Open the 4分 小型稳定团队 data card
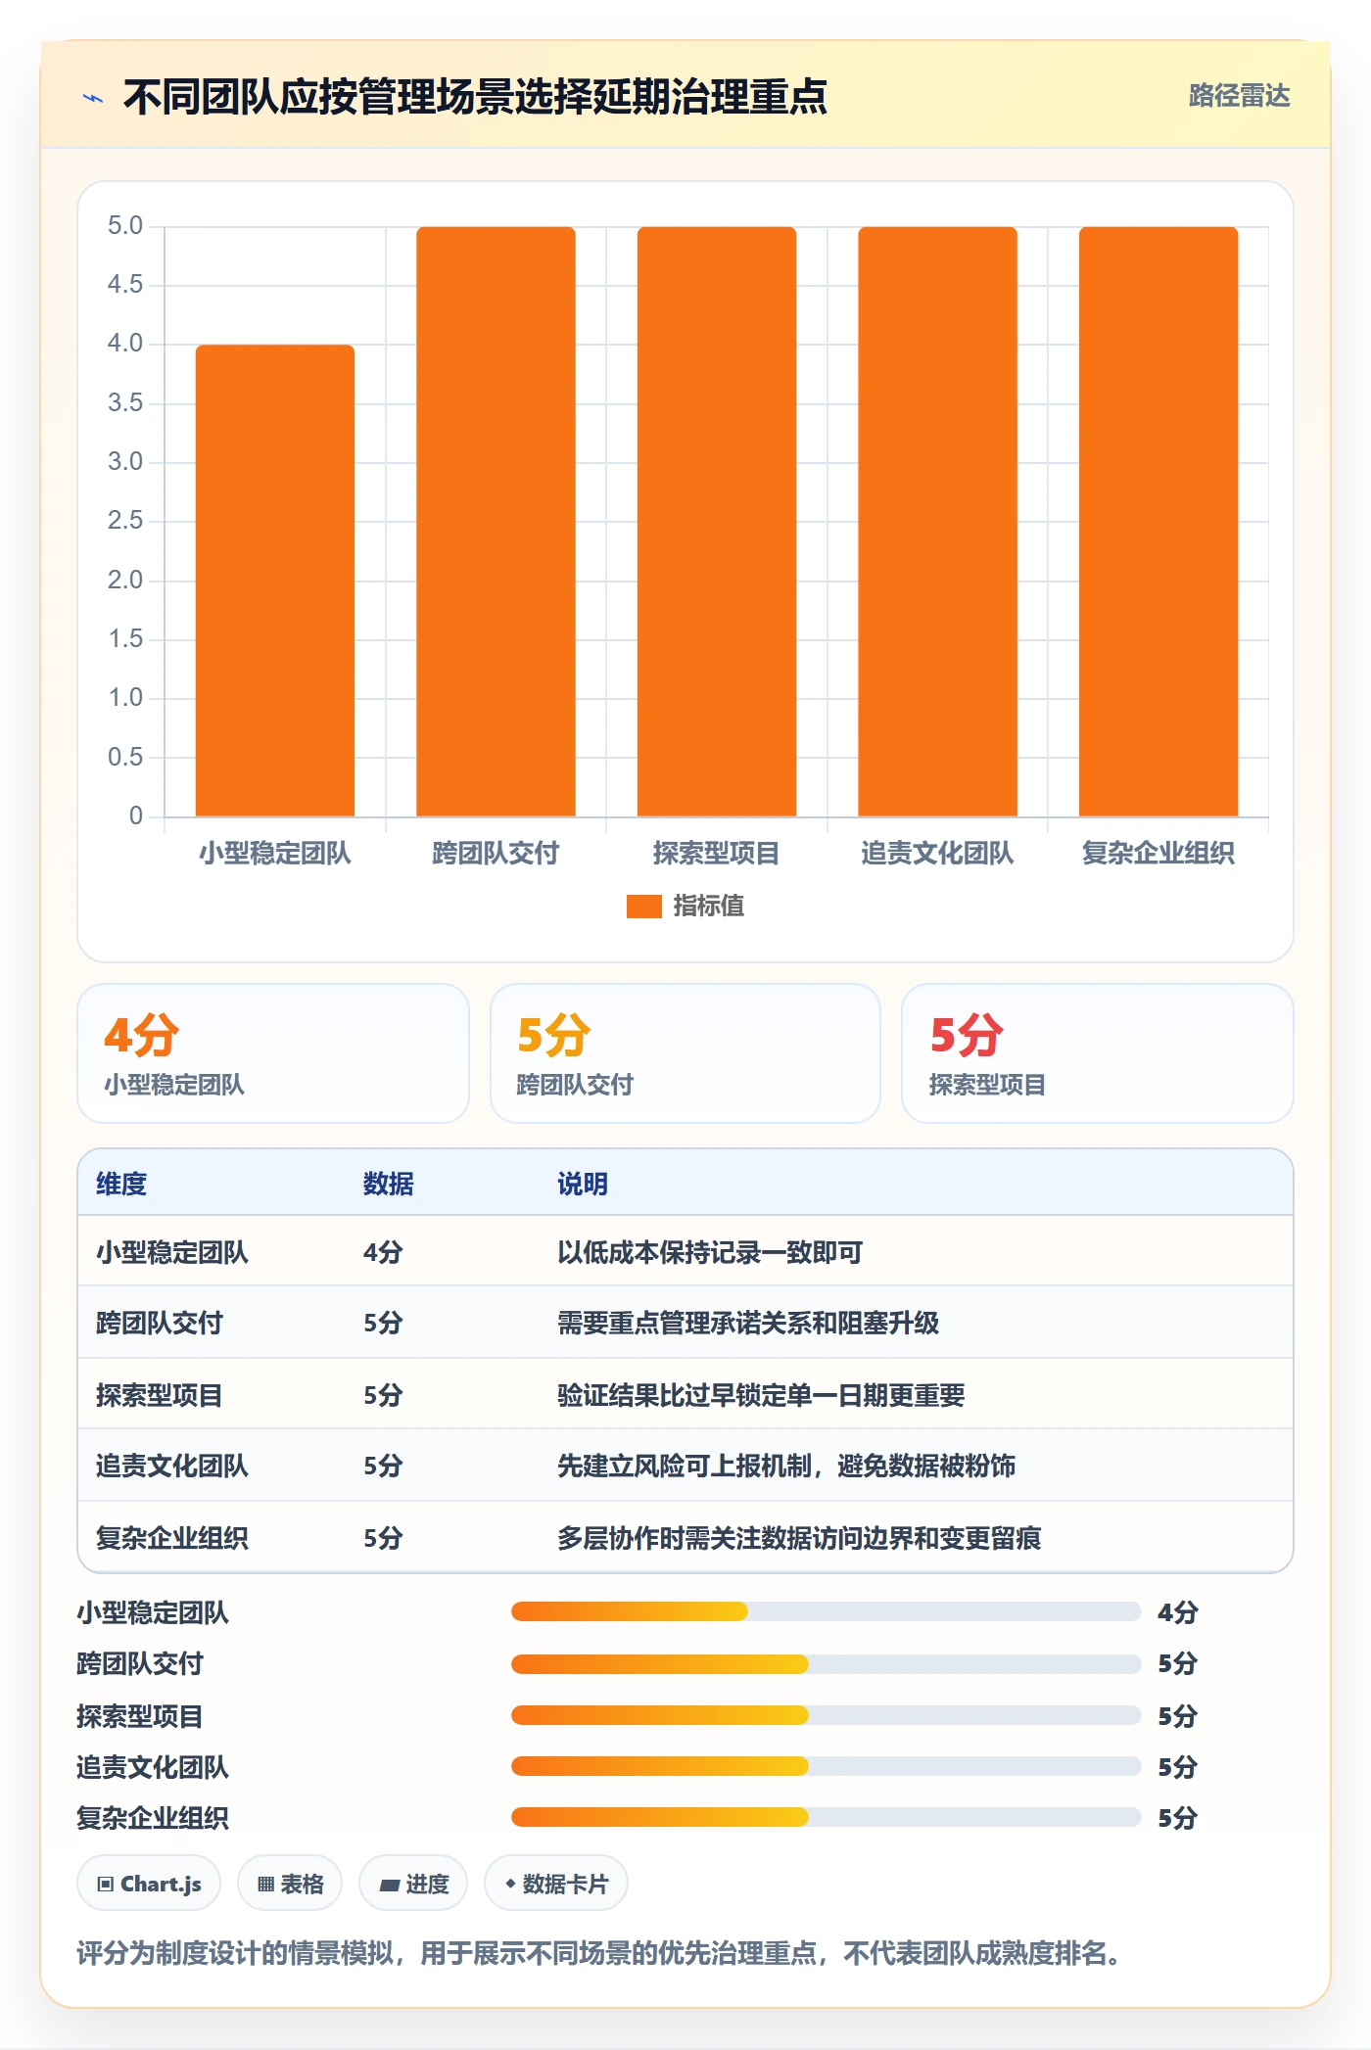This screenshot has height=2050, width=1371. (273, 1053)
